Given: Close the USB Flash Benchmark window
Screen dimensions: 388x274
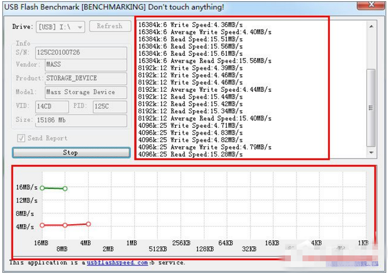Looking at the screenshot, I should tap(371, 5).
